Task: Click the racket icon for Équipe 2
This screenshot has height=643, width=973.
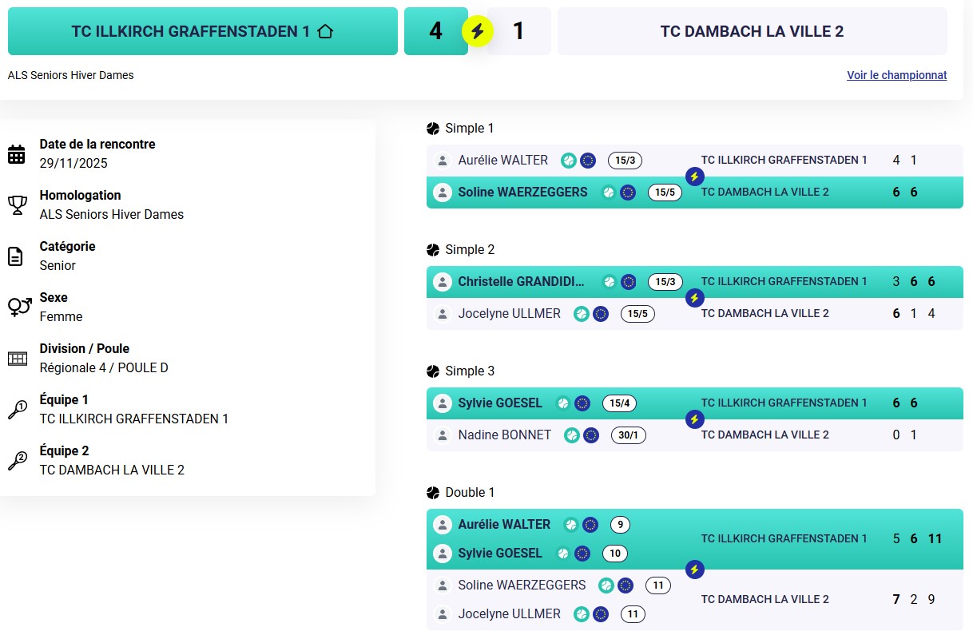Action: pos(17,461)
